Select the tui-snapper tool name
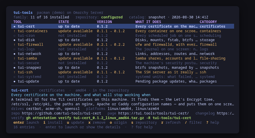255x138 pixels. pos(29,68)
